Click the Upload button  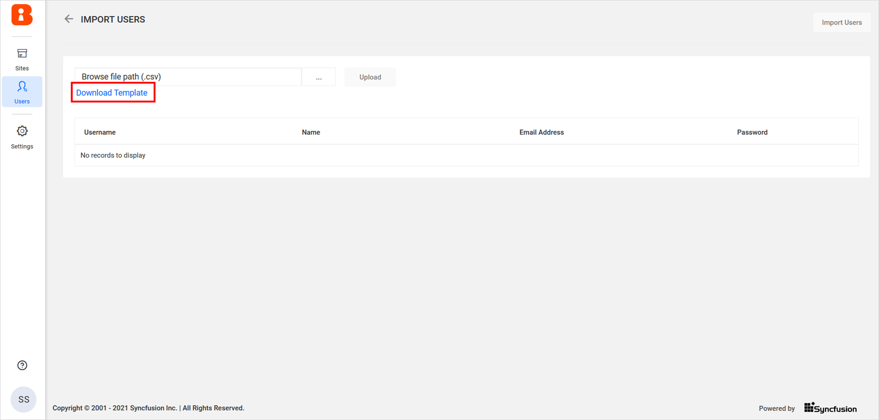click(370, 77)
